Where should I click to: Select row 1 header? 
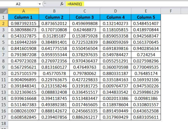click(x=4, y=17)
